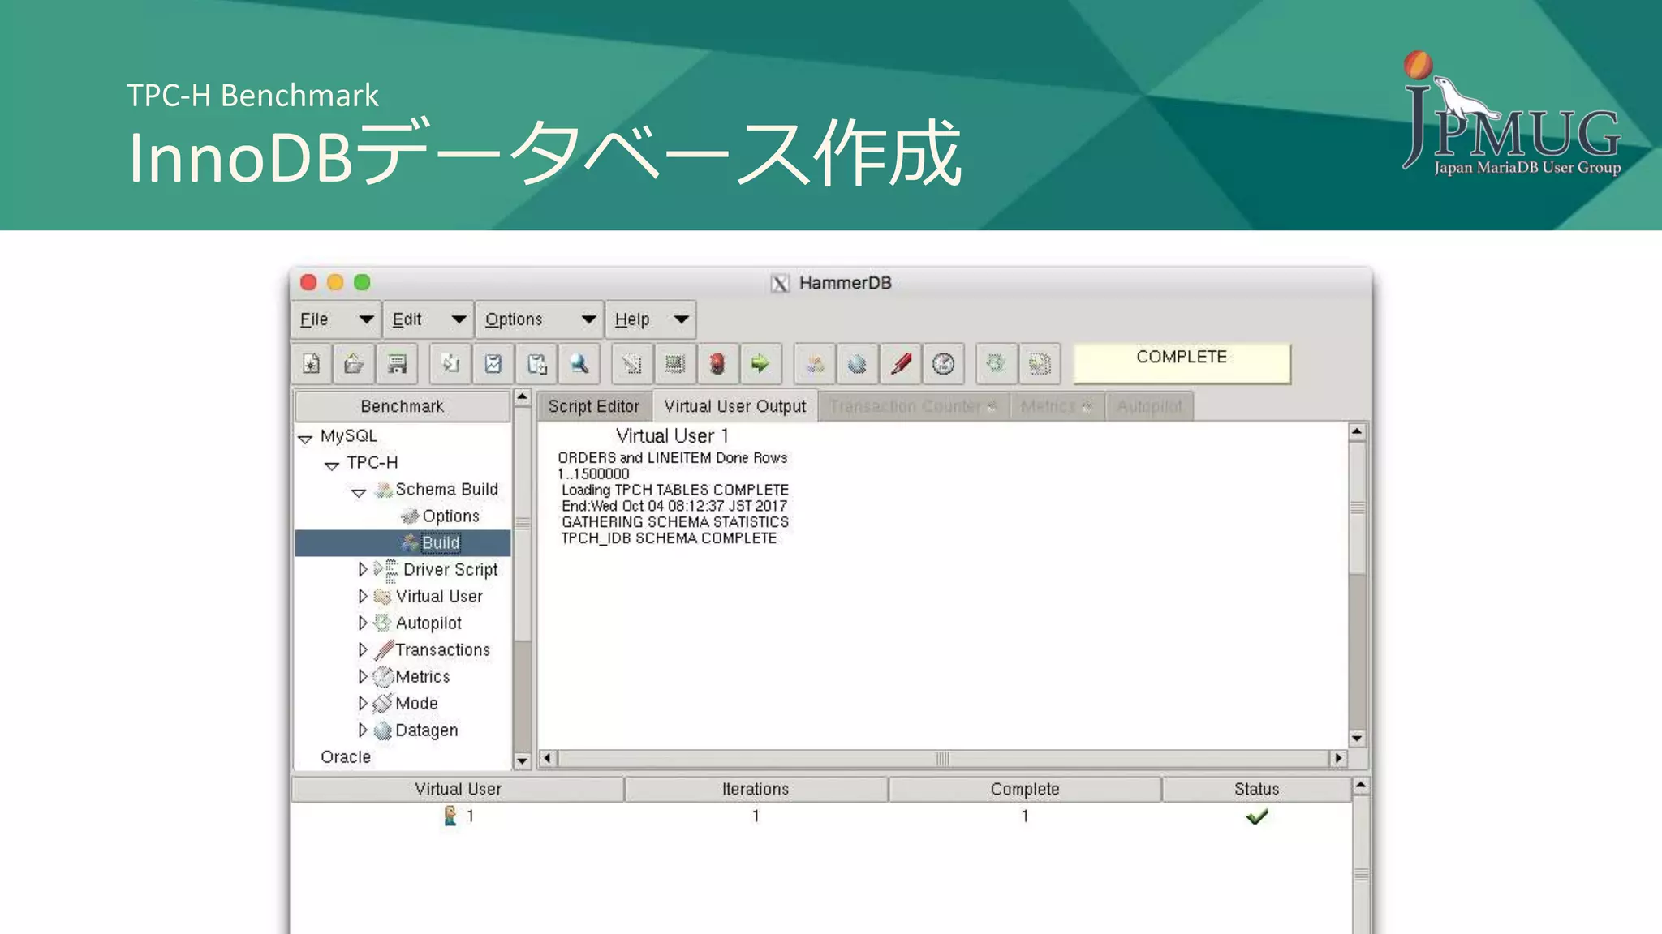The height and width of the screenshot is (934, 1662).
Task: Expand the Datagen tree node
Action: click(x=363, y=730)
